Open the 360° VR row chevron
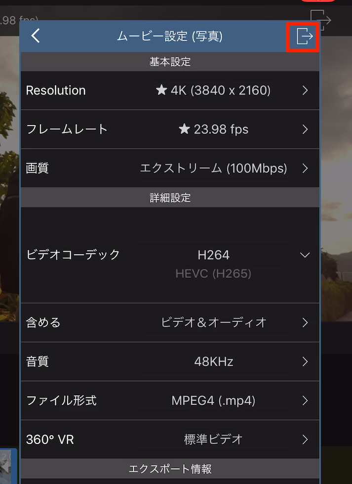 (305, 440)
